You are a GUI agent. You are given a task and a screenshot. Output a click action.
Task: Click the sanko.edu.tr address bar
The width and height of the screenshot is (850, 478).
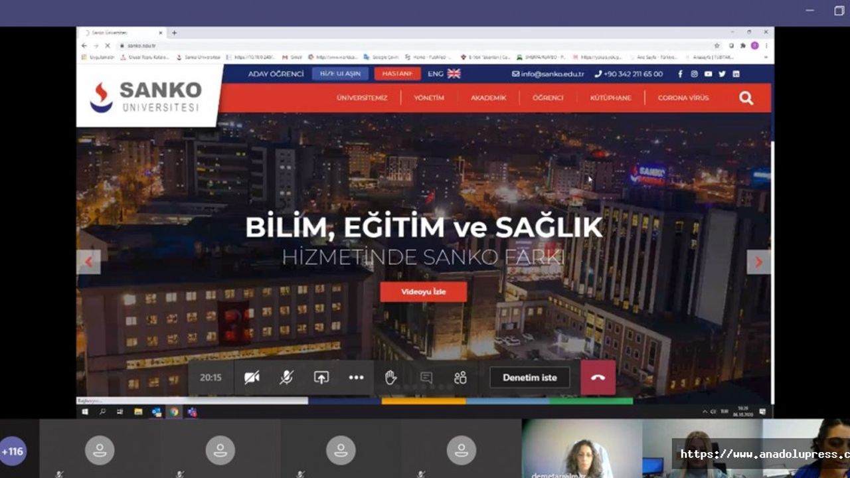point(418,45)
